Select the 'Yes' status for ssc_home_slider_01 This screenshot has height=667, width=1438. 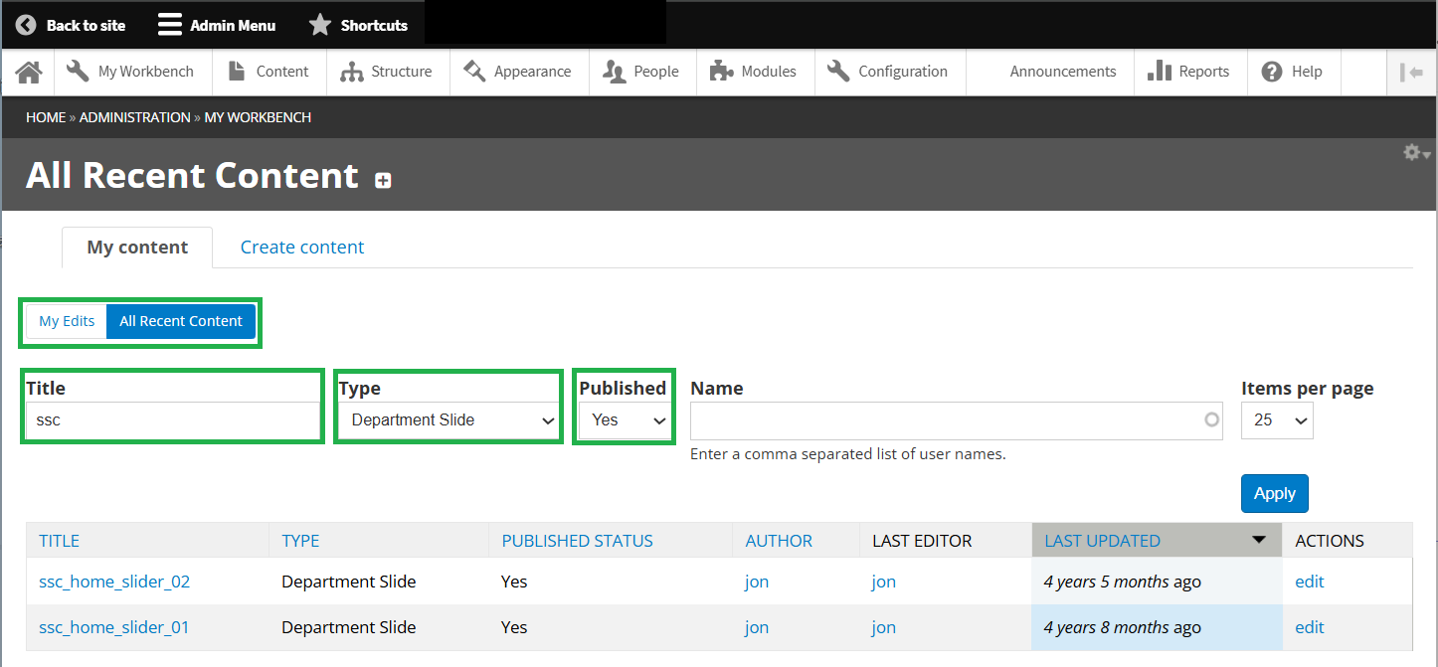[x=514, y=627]
